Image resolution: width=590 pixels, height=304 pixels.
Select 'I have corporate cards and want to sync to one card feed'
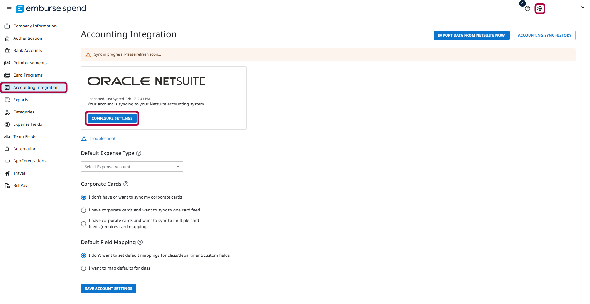coord(83,210)
